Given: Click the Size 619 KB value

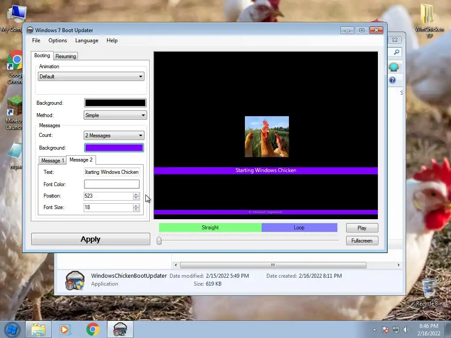Looking at the screenshot, I should click(x=214, y=284).
